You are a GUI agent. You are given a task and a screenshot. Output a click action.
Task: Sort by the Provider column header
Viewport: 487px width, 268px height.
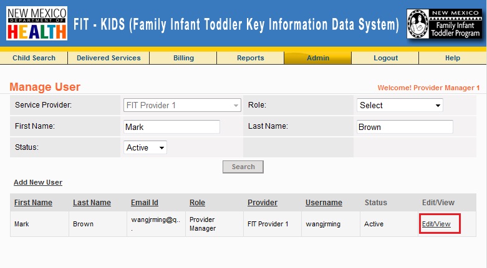(263, 203)
